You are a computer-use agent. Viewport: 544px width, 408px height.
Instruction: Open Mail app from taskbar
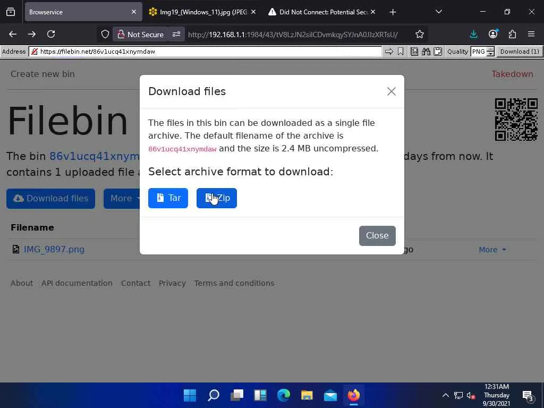tap(330, 395)
